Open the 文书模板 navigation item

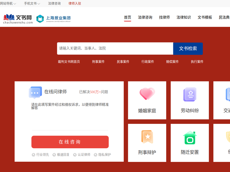pos(205,17)
